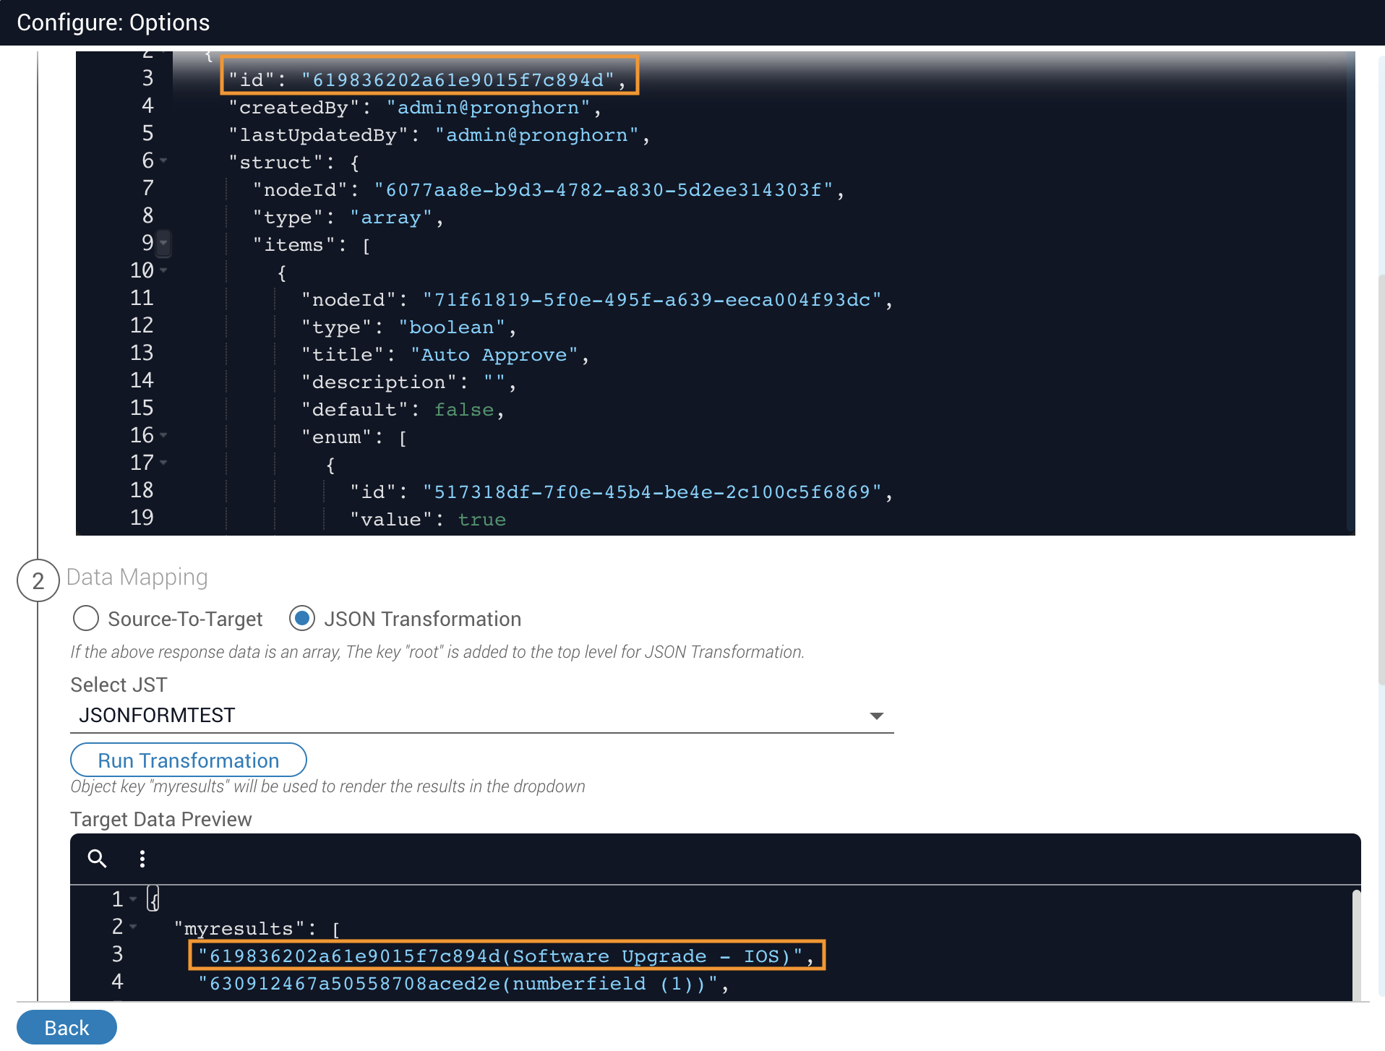The image size is (1385, 1051).
Task: Collapse the "struct" block at line 6
Action: click(164, 160)
